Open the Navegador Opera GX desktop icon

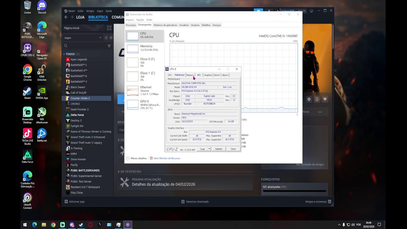42,52
